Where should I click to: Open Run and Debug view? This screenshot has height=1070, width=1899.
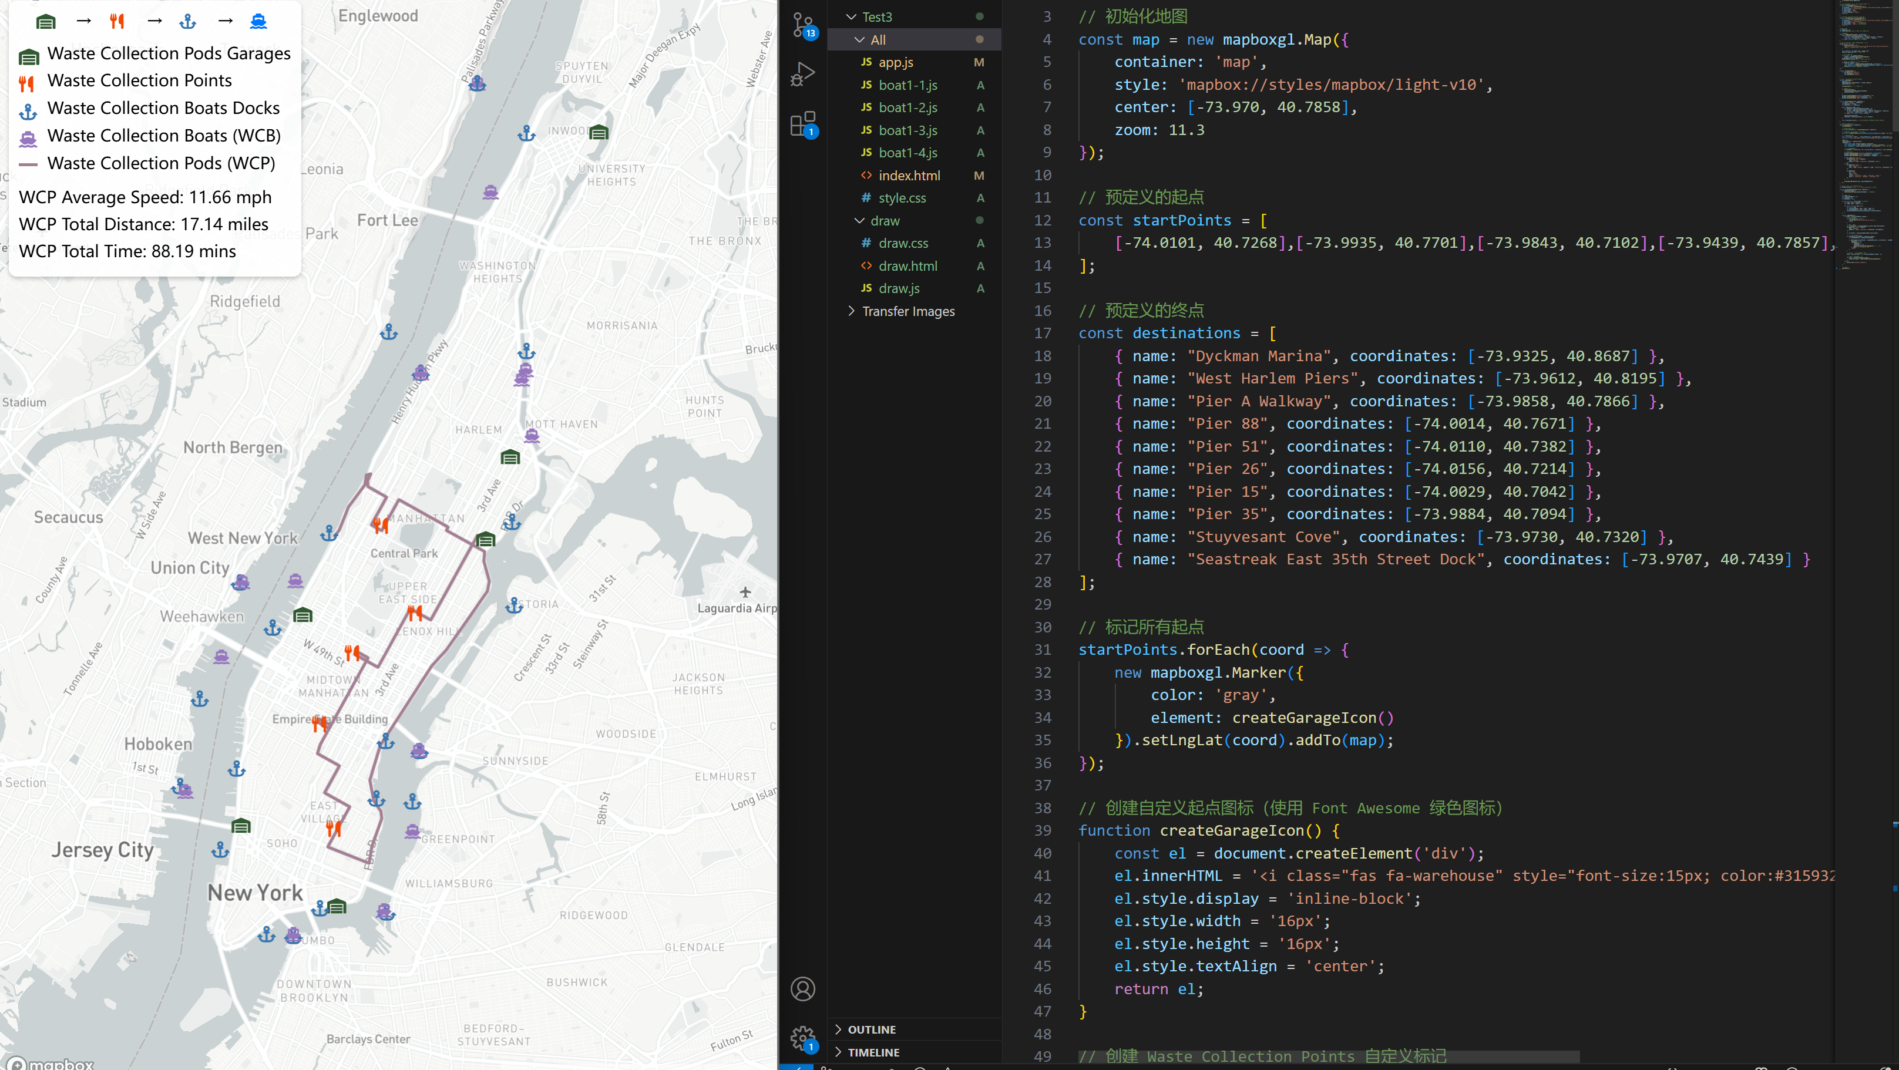pyautogui.click(x=803, y=75)
